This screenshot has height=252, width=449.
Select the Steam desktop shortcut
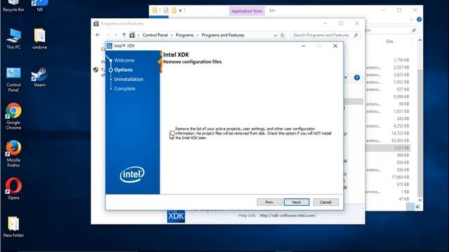click(x=40, y=77)
